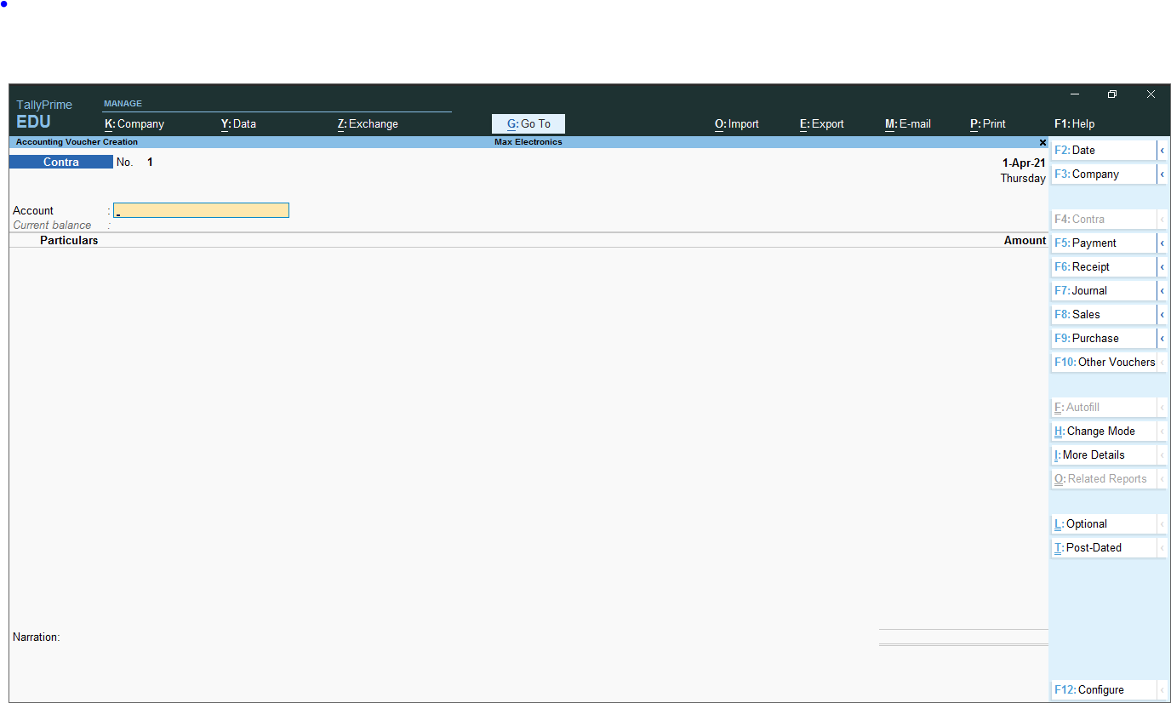The image size is (1171, 703).
Task: Mark voucher as T: Post-Dated
Action: [x=1104, y=547]
